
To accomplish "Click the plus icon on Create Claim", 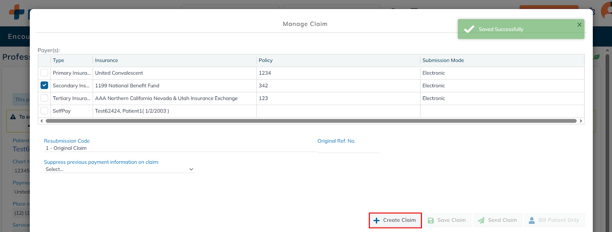I will coord(376,221).
